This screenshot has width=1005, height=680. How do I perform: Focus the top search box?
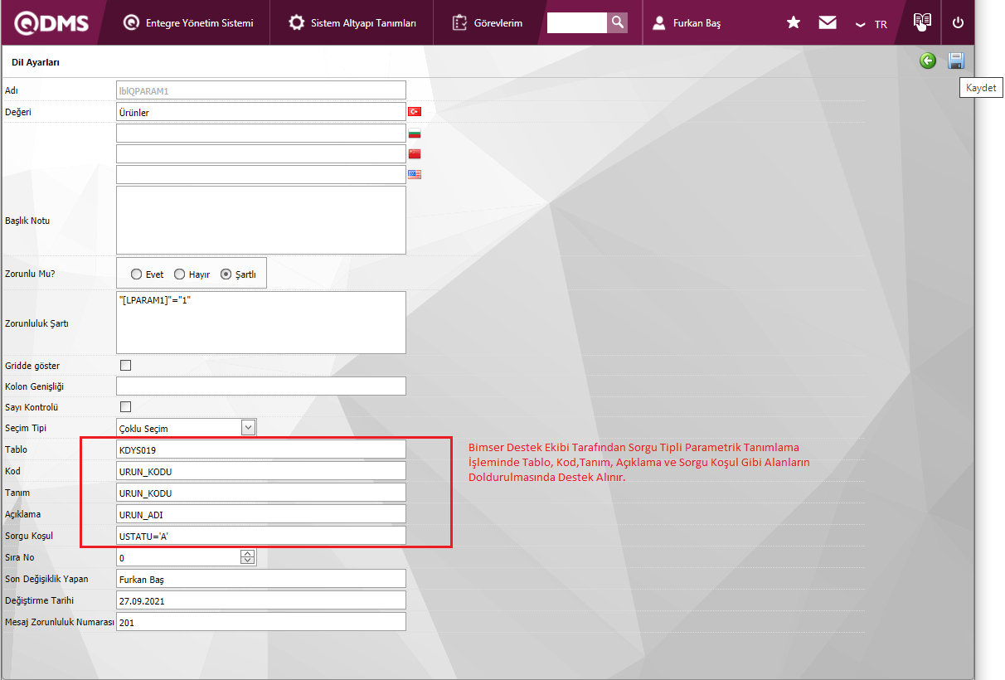pyautogui.click(x=577, y=22)
